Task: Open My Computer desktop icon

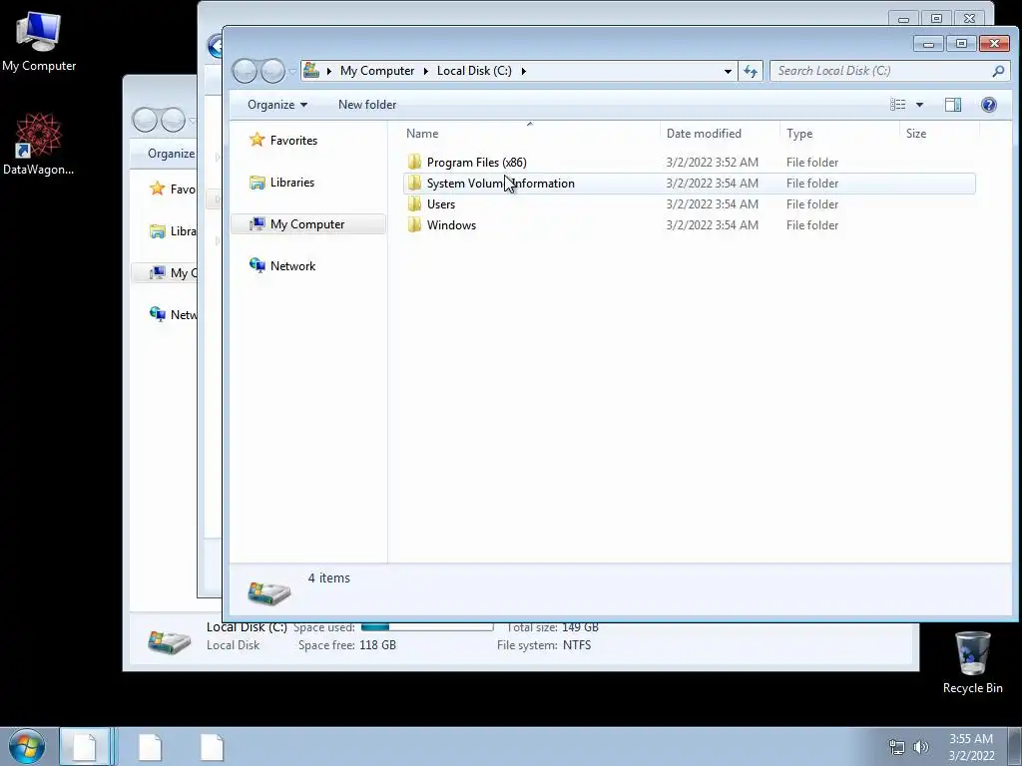Action: pyautogui.click(x=39, y=42)
